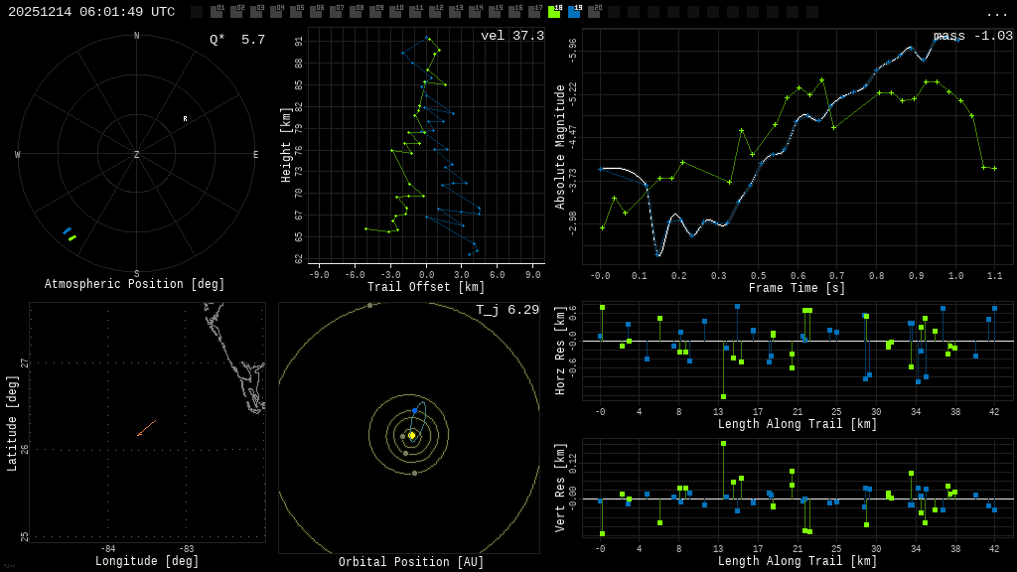This screenshot has width=1017, height=572.
Task: Click the UTC timestamp in the header
Action: 91,12
